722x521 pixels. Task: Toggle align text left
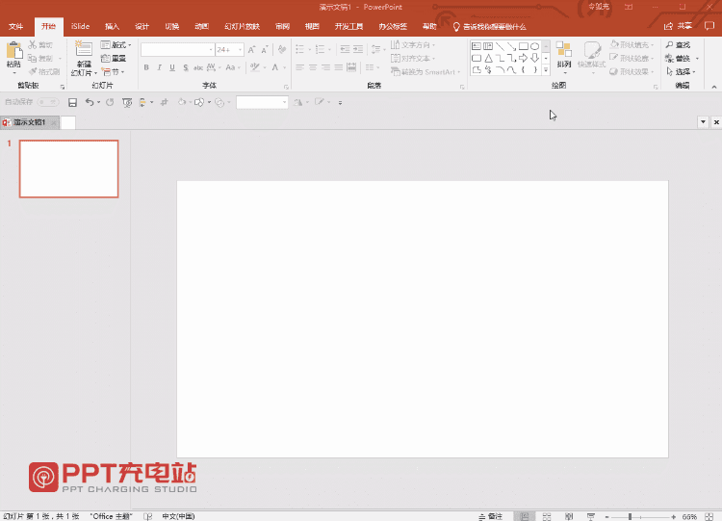(x=299, y=67)
